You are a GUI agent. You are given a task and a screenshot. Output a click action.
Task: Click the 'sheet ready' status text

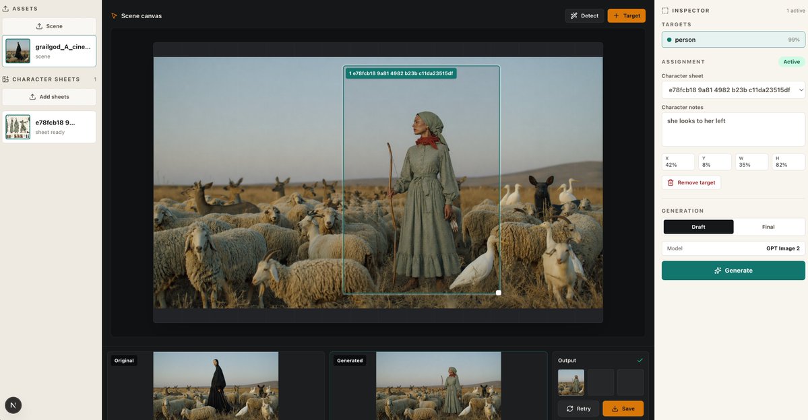point(50,133)
